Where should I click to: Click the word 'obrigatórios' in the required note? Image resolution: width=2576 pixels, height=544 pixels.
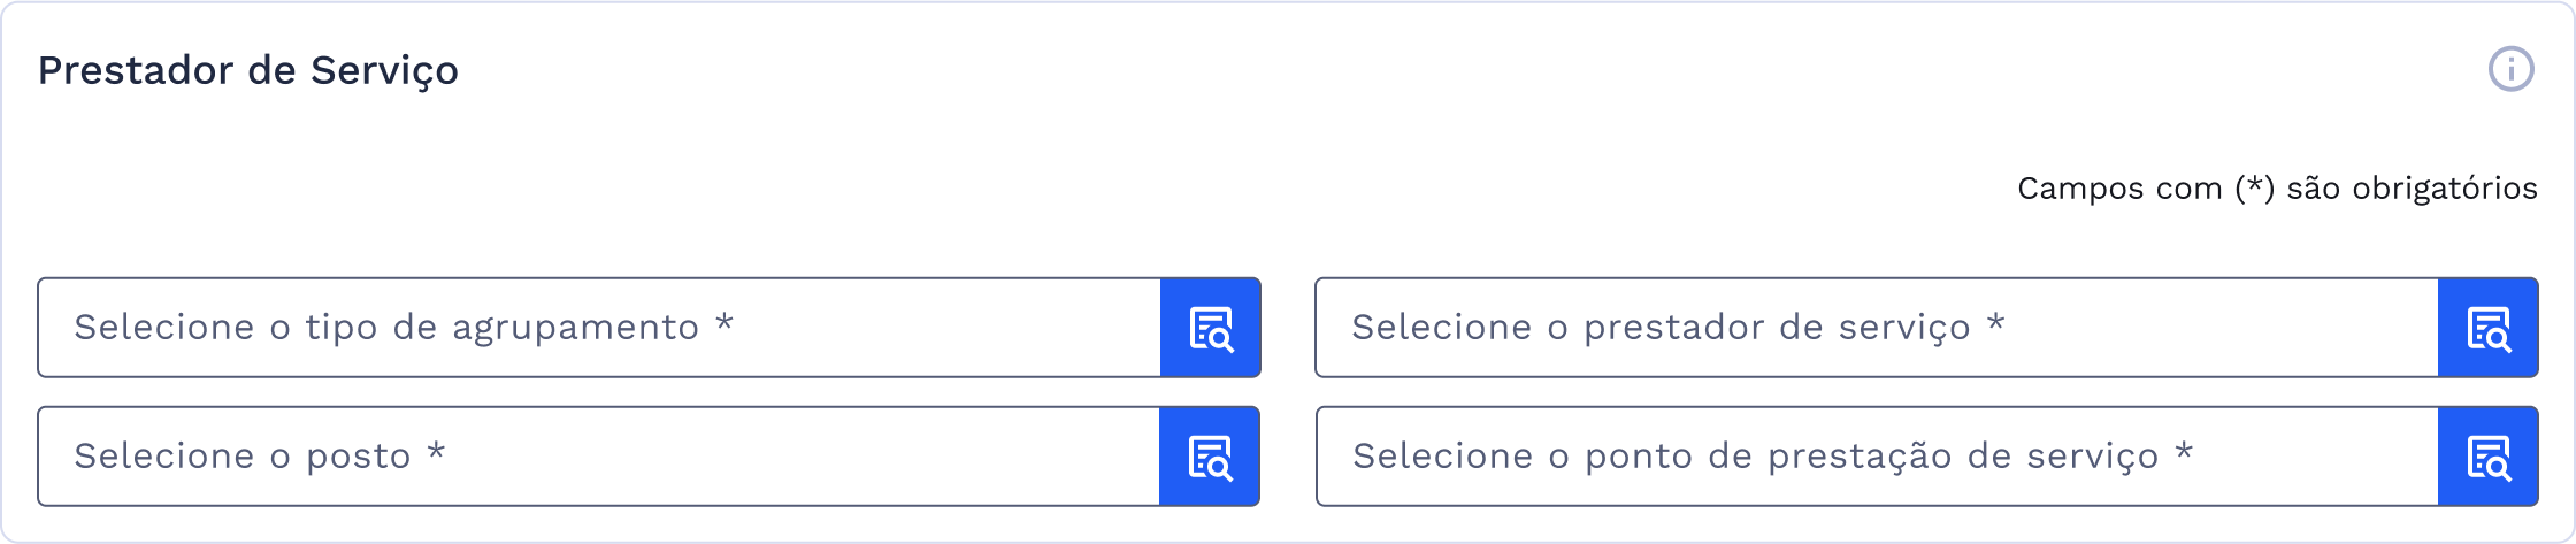[x=2444, y=189]
